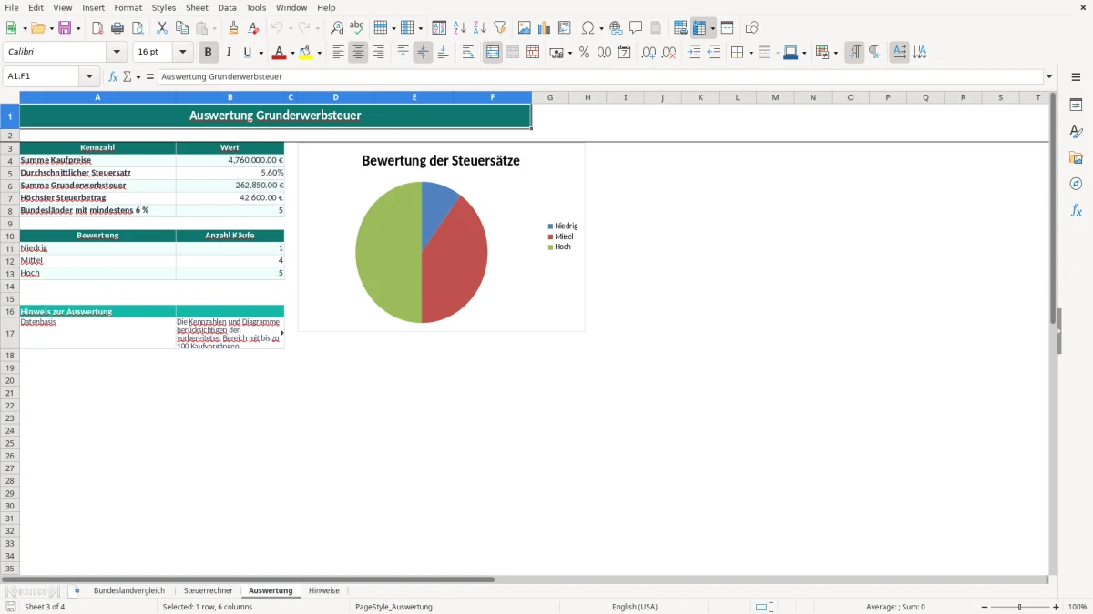Open the Format menu
Viewport: 1093px width, 614px height.
pyautogui.click(x=128, y=7)
